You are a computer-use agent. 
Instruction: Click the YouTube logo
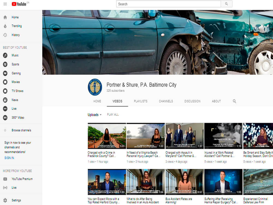[x=19, y=4]
